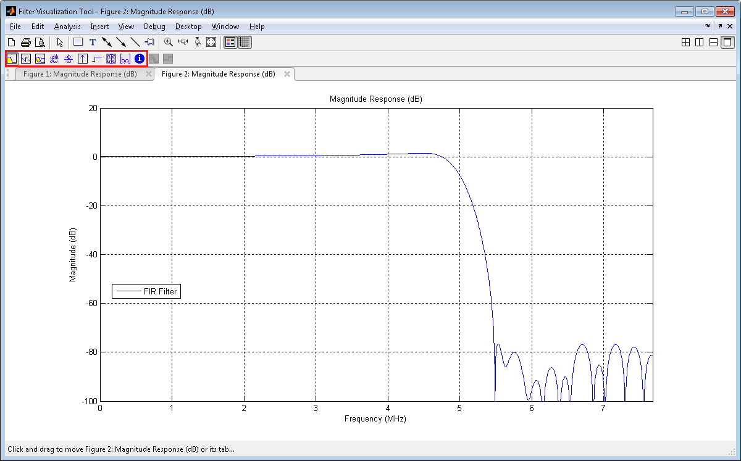The width and height of the screenshot is (741, 461).
Task: Open the Pole/Zero plot
Action: click(111, 59)
